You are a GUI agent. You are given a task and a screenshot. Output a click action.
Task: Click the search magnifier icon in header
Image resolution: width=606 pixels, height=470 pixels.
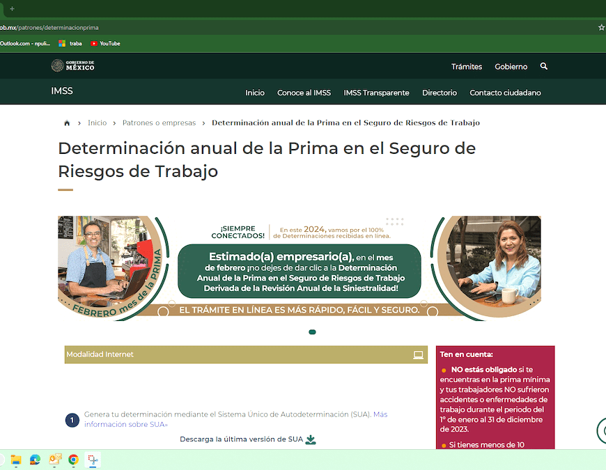point(544,66)
